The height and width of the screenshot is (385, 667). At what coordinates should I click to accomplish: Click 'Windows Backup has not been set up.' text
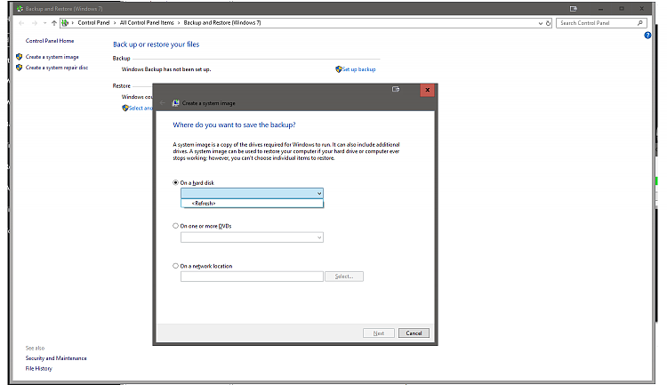coord(166,69)
